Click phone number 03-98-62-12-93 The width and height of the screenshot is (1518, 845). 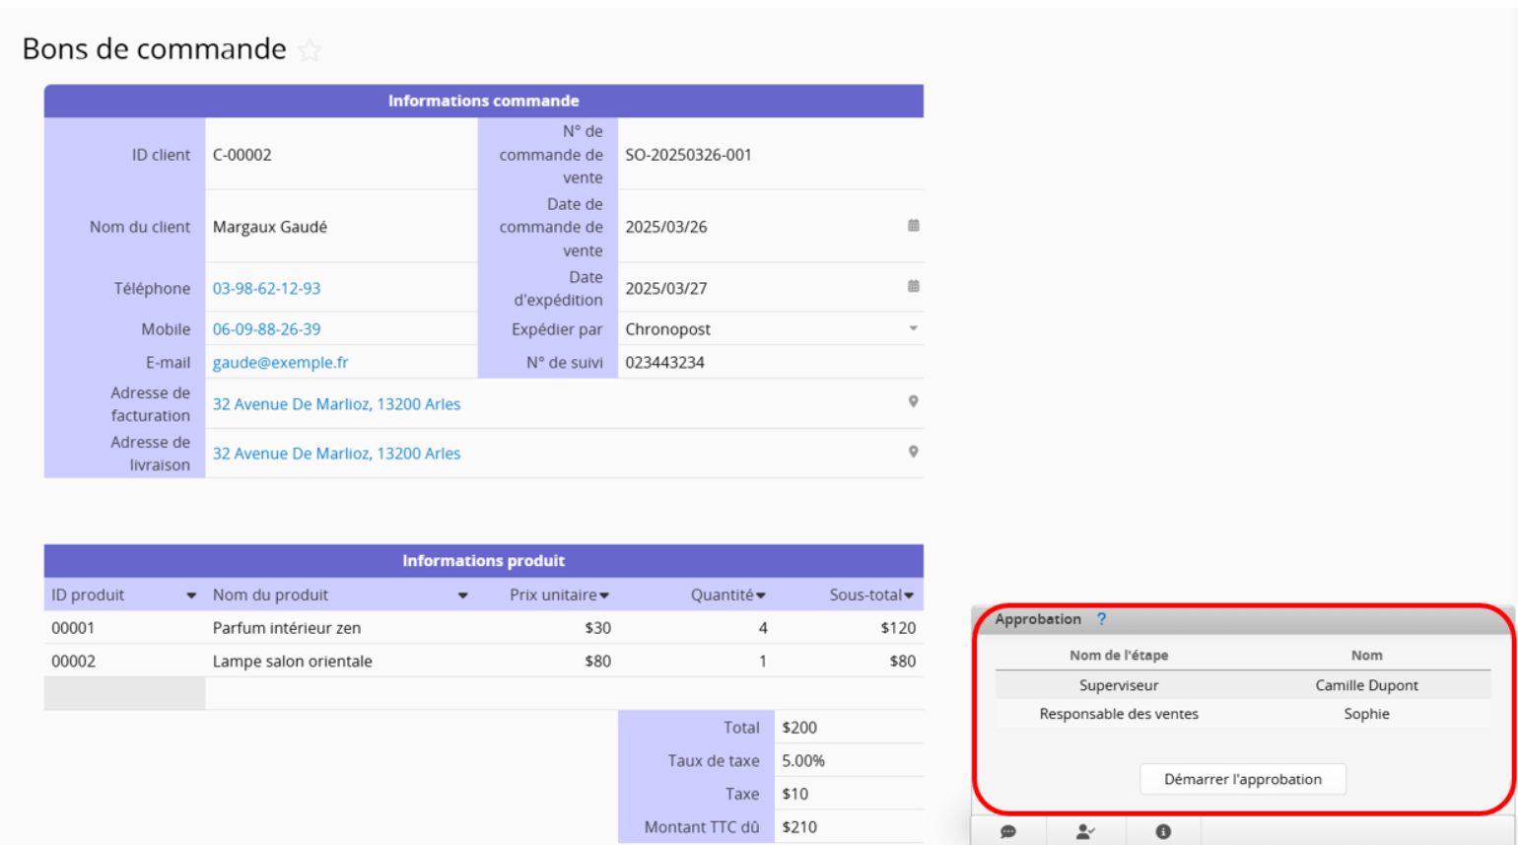(x=266, y=288)
